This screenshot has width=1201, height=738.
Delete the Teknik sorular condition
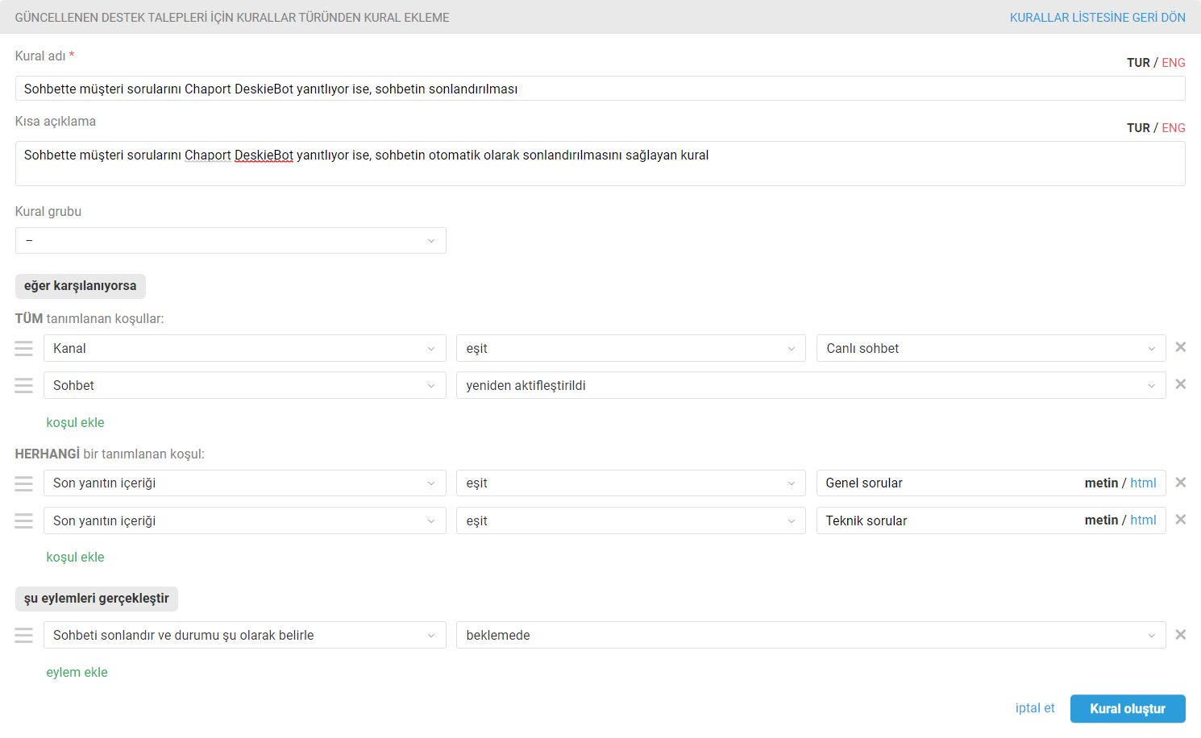coord(1180,520)
